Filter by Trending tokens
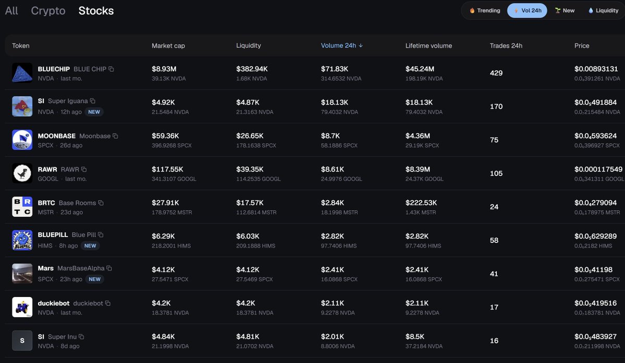 click(x=485, y=11)
